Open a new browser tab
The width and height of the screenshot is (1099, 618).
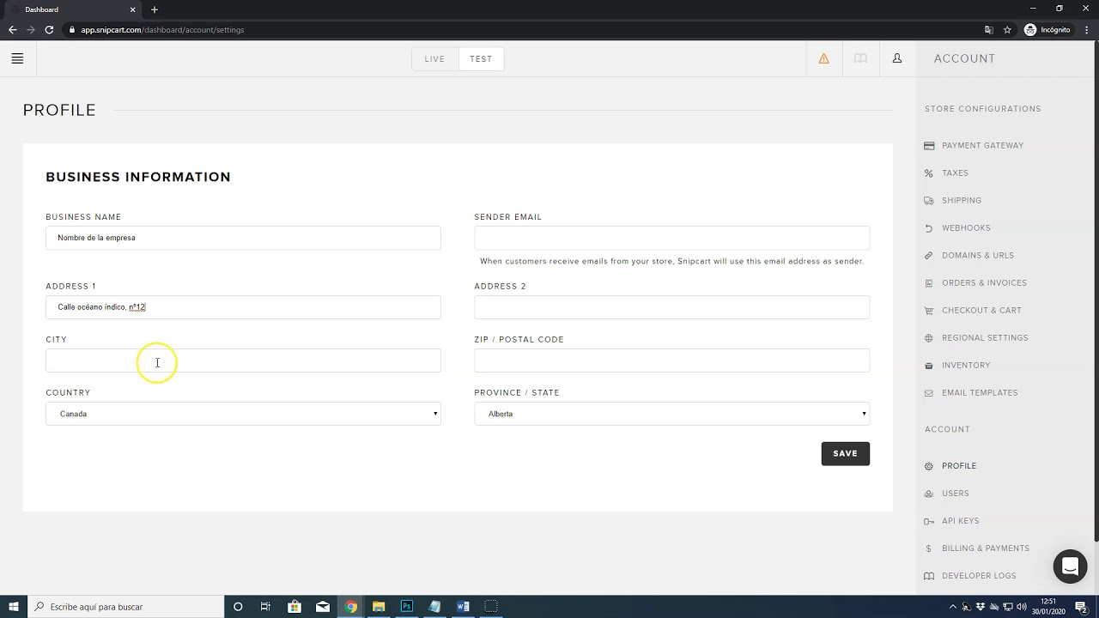point(155,9)
